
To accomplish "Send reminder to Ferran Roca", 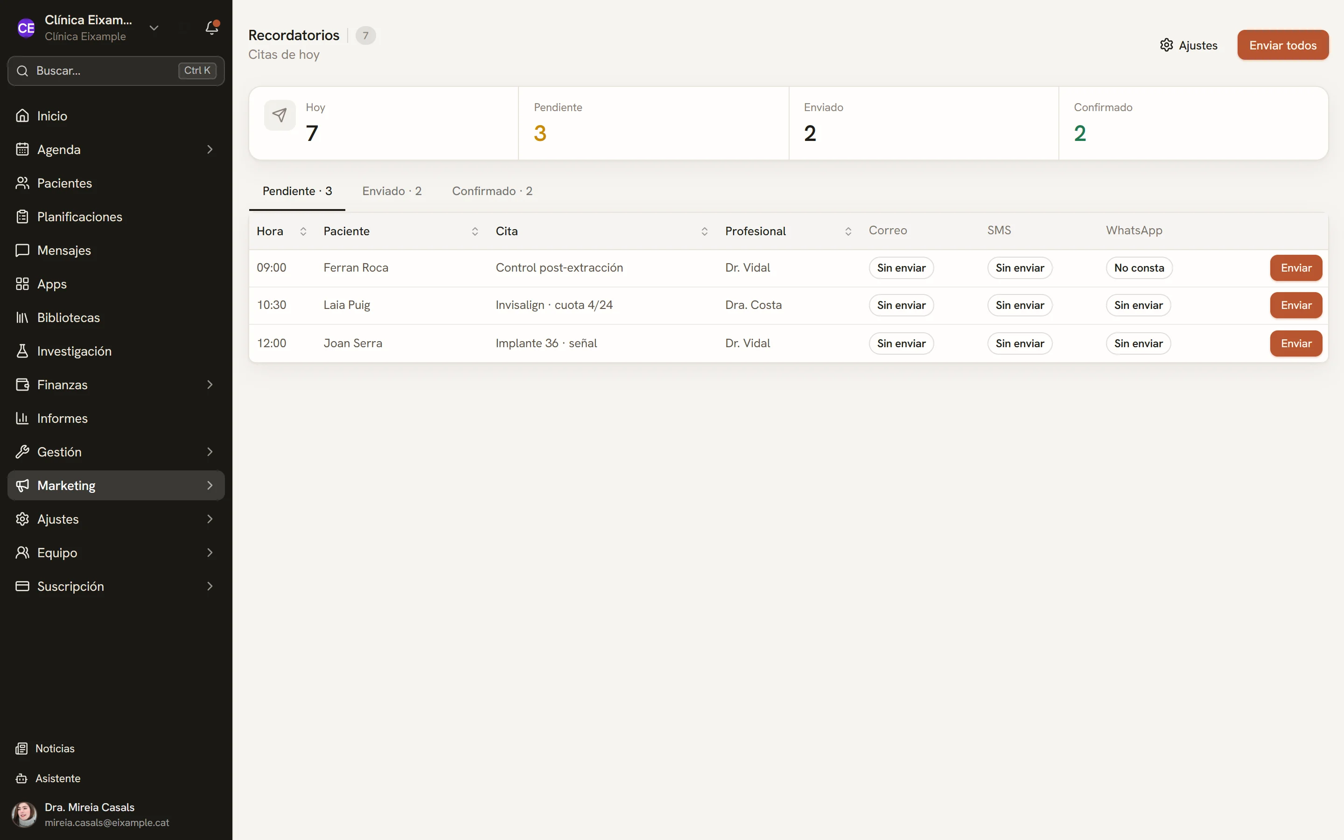I will click(x=1295, y=268).
